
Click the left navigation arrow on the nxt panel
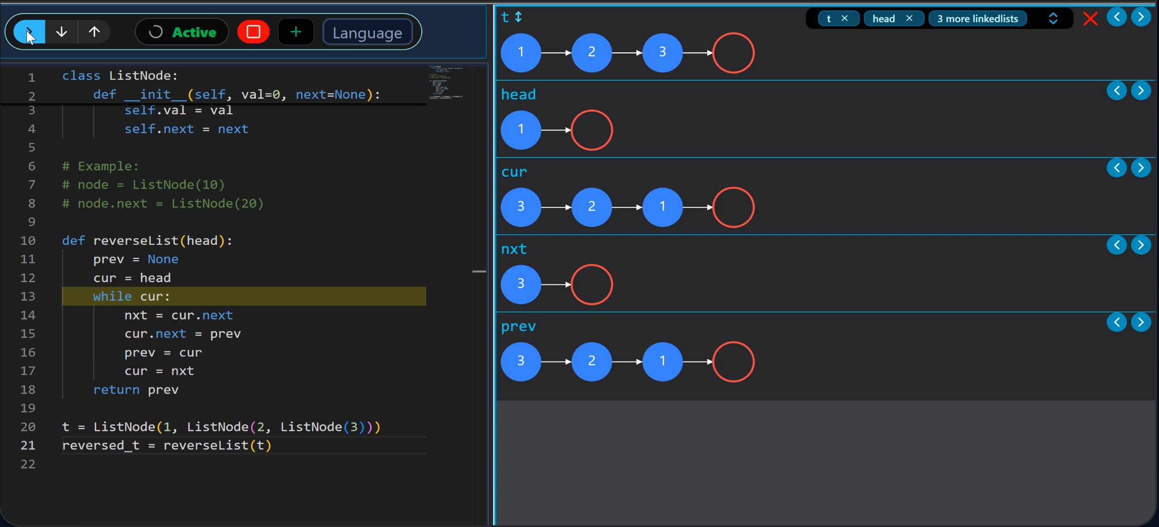click(x=1117, y=245)
